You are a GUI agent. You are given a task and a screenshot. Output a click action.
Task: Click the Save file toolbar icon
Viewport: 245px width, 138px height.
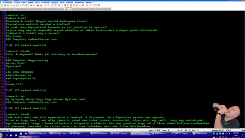coord(5,5)
